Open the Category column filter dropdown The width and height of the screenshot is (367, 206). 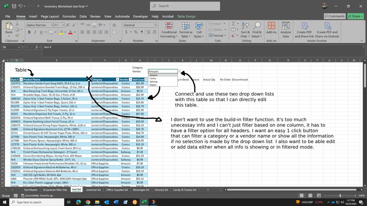click(x=118, y=80)
